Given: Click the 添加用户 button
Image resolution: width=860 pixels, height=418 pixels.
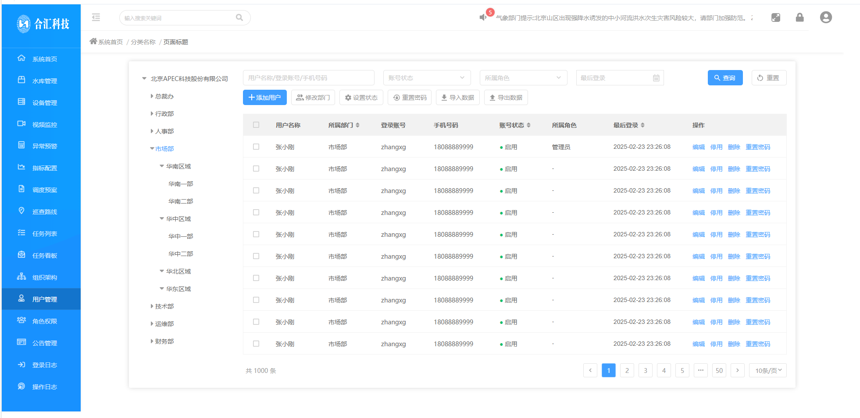Looking at the screenshot, I should point(264,98).
